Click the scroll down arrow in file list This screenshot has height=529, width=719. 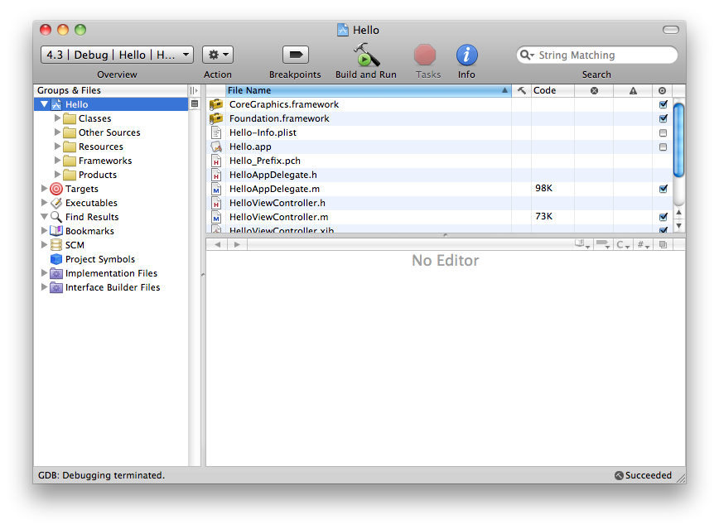[x=678, y=226]
